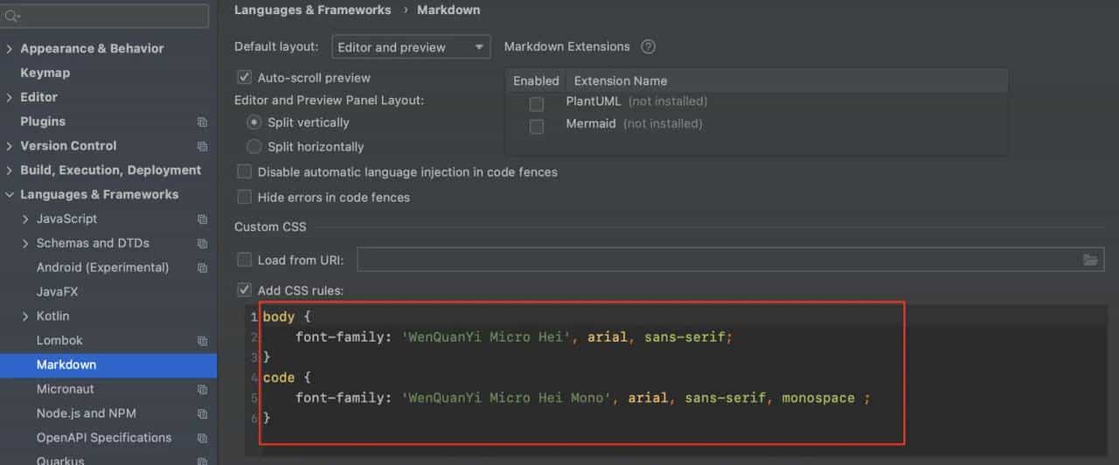Click the Mermaid row name

coord(591,123)
